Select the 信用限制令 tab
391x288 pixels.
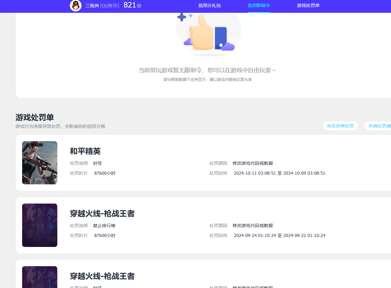pyautogui.click(x=259, y=6)
